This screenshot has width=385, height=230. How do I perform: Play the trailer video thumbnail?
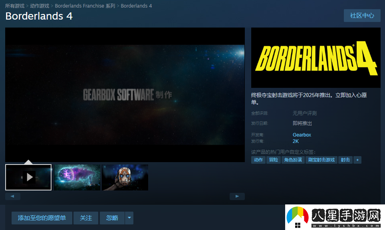[28, 177]
